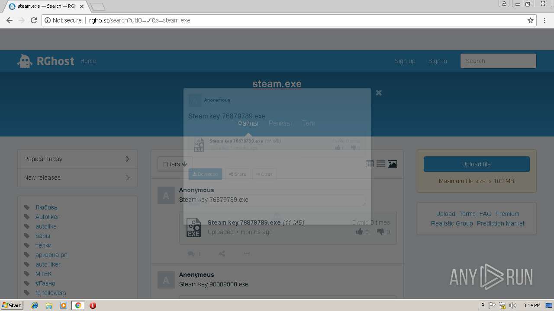Viewport: 554px width, 311px height.
Task: Open the Premium link
Action: click(507, 214)
